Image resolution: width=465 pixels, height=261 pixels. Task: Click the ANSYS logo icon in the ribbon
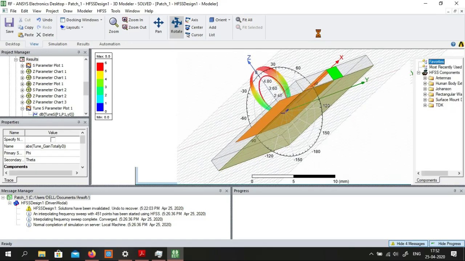[x=461, y=44]
